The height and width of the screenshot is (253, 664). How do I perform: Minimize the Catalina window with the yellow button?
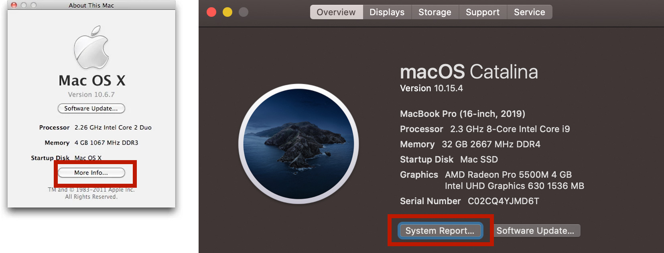pyautogui.click(x=227, y=12)
